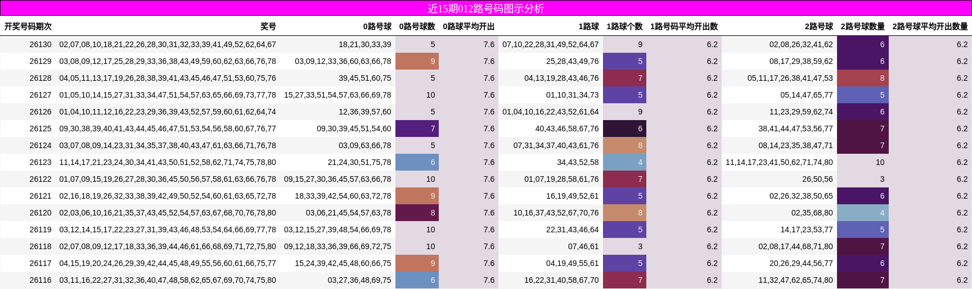Click the light blue 2路号球数量 cell in row 26120
Screen dimensions: 972x289
click(x=863, y=213)
